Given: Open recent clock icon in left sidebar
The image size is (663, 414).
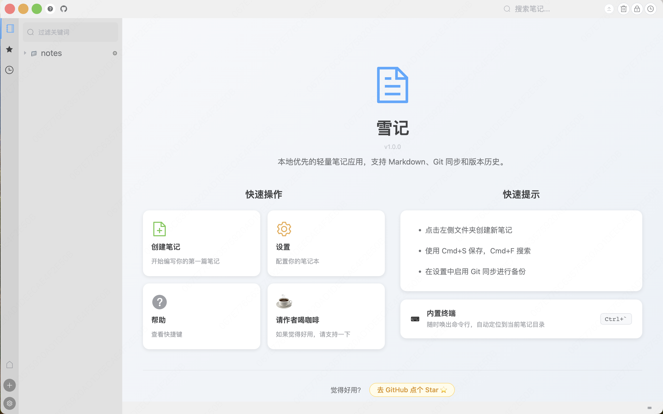Looking at the screenshot, I should click(9, 70).
